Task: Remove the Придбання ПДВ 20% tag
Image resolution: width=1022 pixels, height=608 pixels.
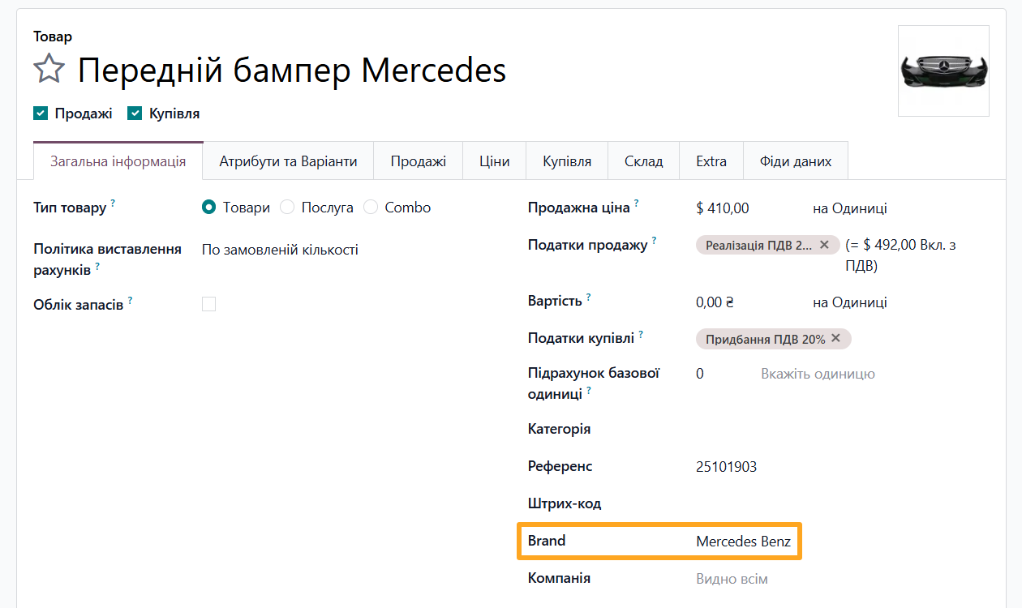Action: tap(836, 339)
